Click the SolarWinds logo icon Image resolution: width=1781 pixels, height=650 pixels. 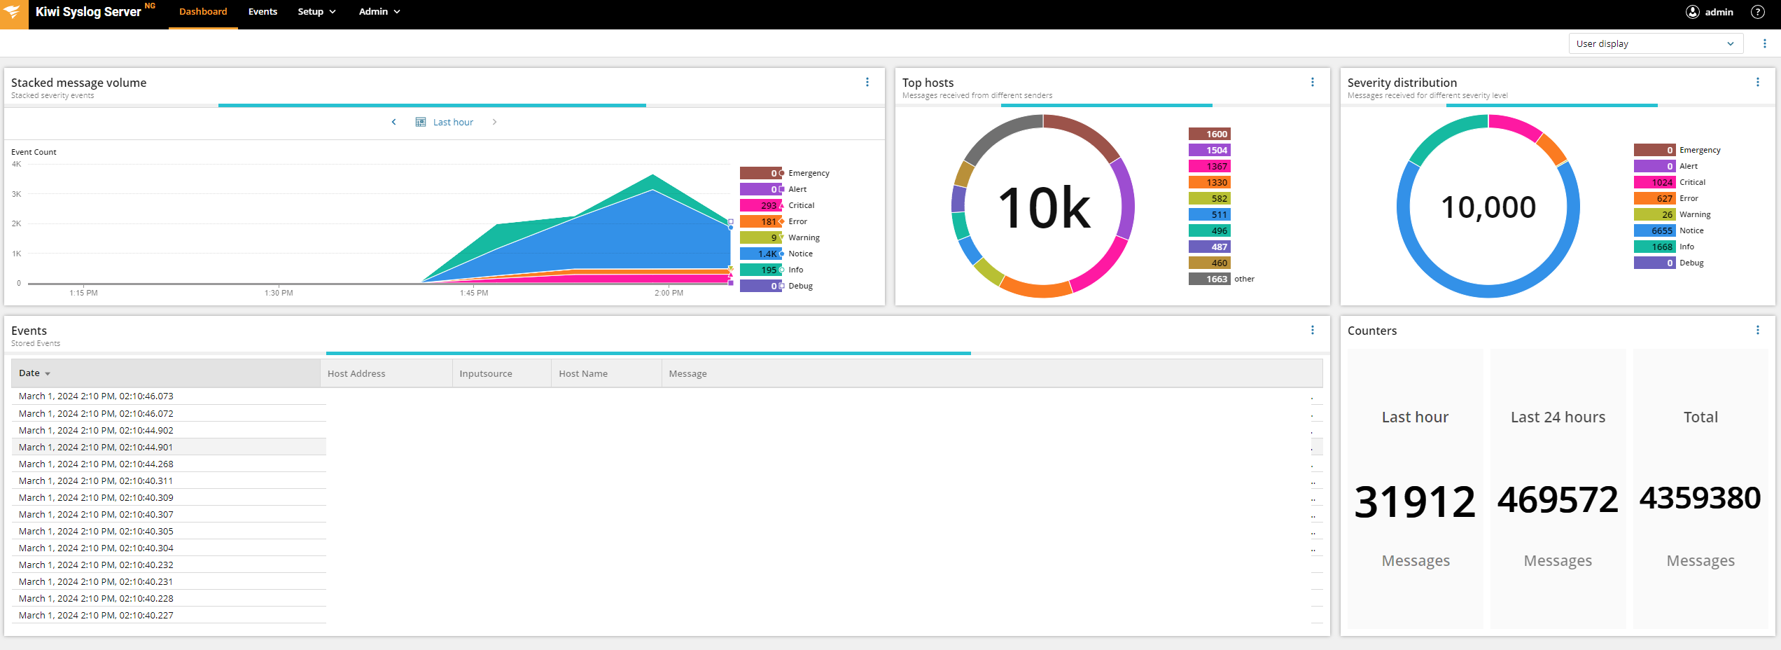click(14, 14)
